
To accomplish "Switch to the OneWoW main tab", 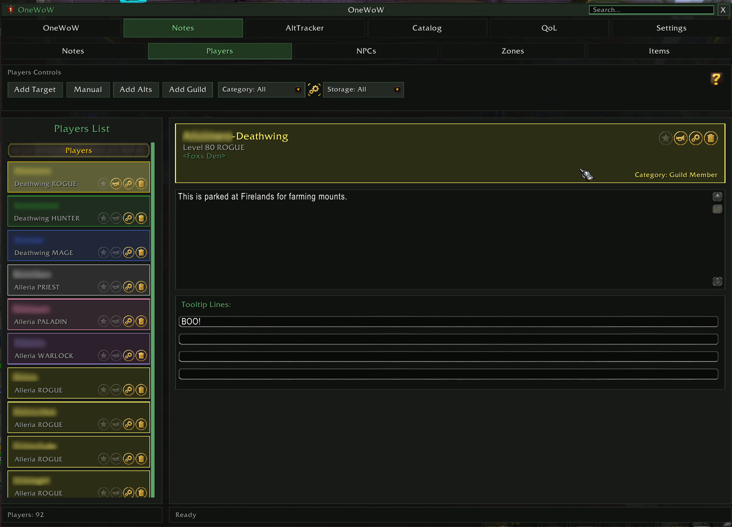I will (61, 28).
